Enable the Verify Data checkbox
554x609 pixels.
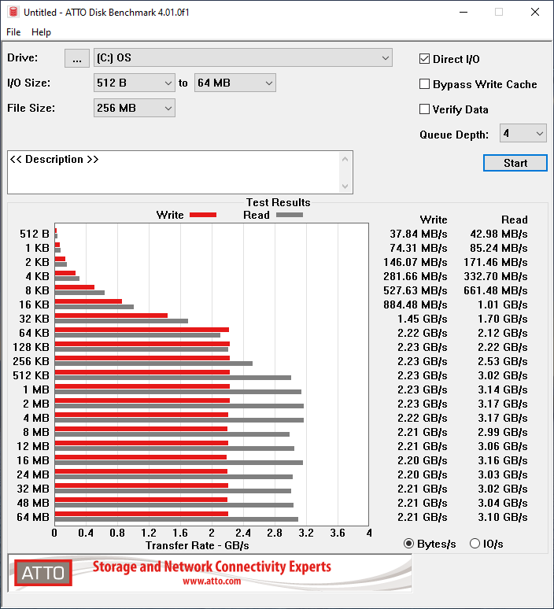pos(424,109)
